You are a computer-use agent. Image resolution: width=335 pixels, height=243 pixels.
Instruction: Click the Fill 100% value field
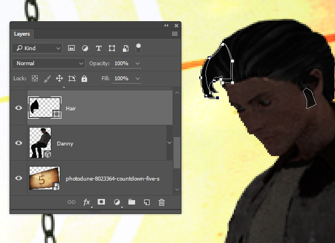[121, 79]
